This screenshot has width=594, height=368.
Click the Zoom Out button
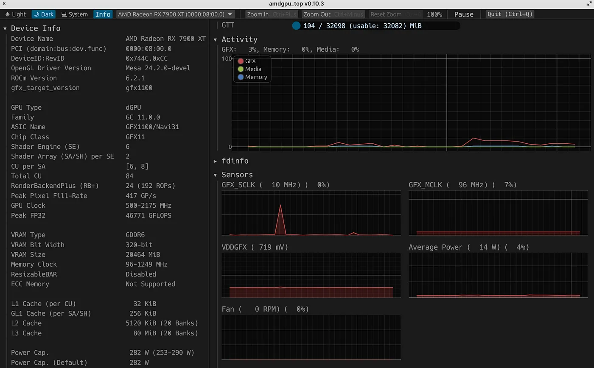[333, 14]
